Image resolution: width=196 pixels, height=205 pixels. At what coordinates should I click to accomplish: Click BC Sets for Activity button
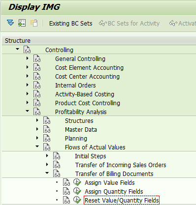tap(129, 24)
